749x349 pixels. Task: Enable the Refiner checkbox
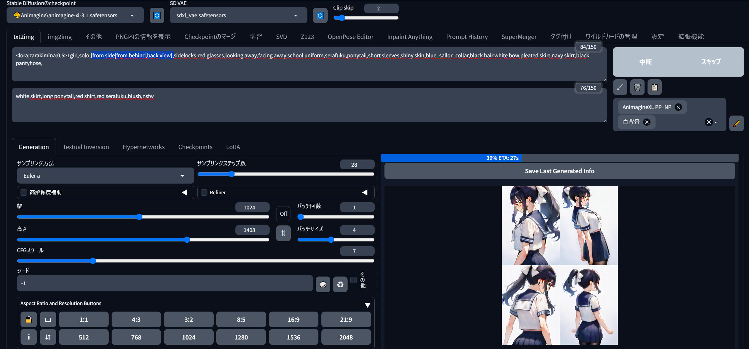click(204, 192)
